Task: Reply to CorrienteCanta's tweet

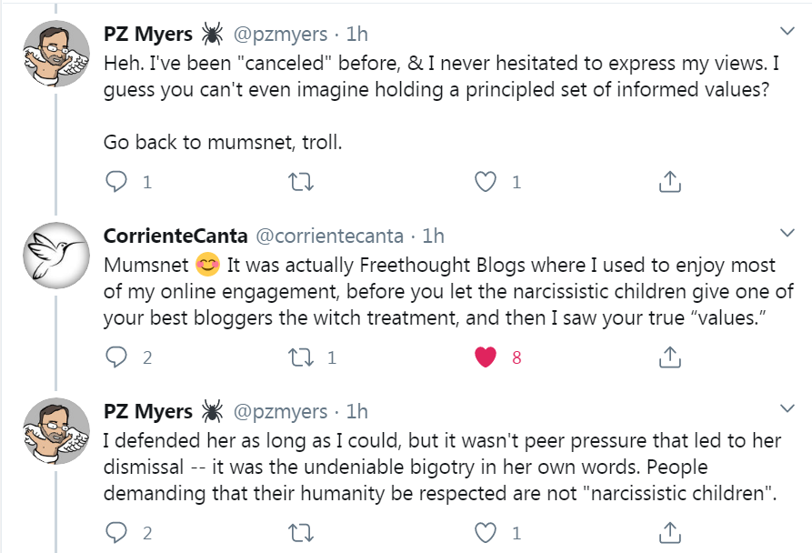Action: point(116,357)
